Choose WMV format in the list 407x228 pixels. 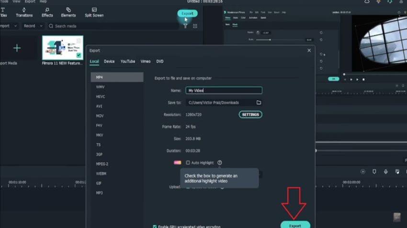tap(117, 87)
